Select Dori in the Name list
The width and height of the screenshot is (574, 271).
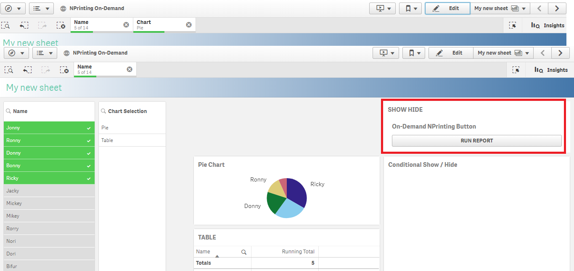click(x=49, y=254)
